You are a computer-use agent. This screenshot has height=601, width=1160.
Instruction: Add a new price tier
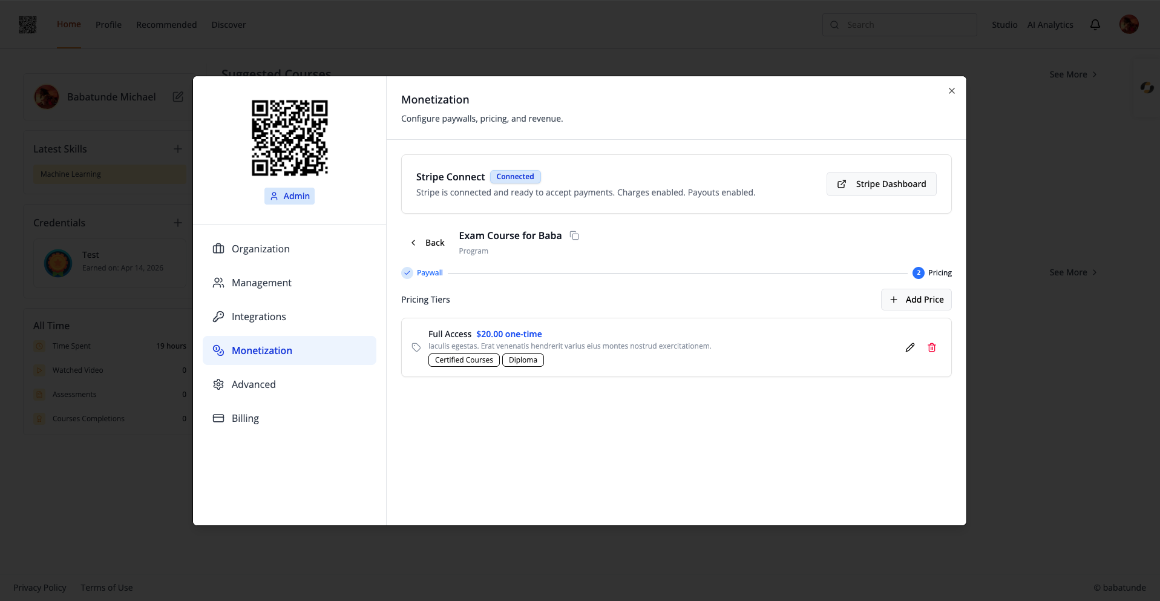coord(916,300)
